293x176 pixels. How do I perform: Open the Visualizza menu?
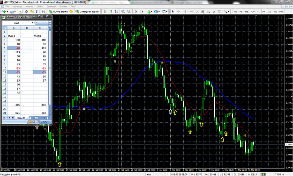[x=17, y=7]
